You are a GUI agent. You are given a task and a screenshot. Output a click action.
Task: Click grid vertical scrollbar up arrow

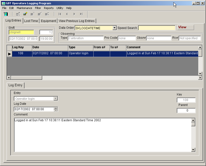click(x=200, y=47)
